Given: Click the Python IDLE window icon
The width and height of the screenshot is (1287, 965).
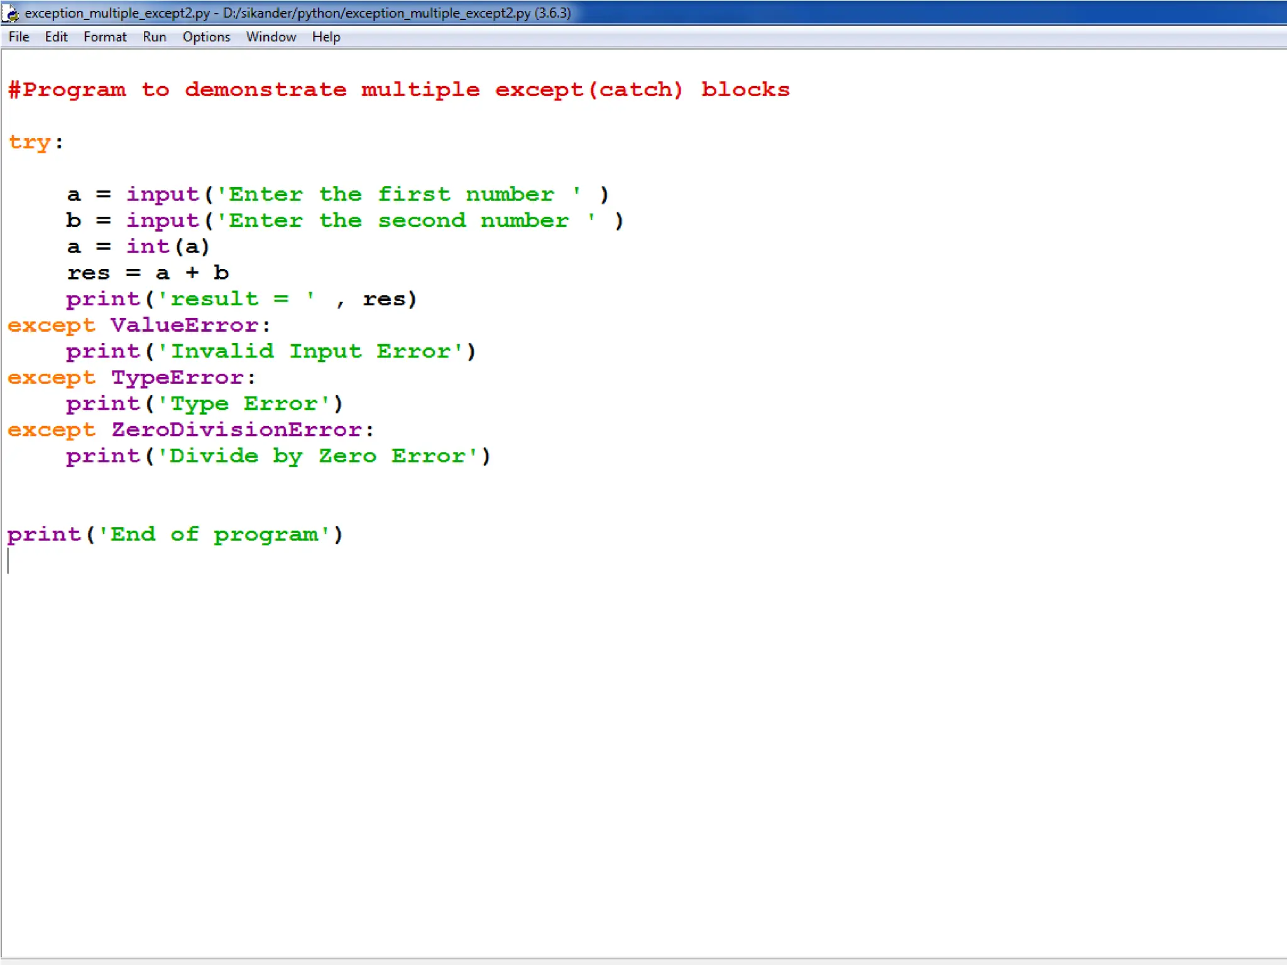Looking at the screenshot, I should coord(10,13).
